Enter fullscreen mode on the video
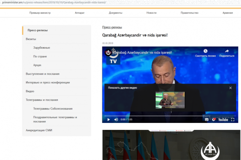The width and height of the screenshot is (241, 160). (x=233, y=120)
